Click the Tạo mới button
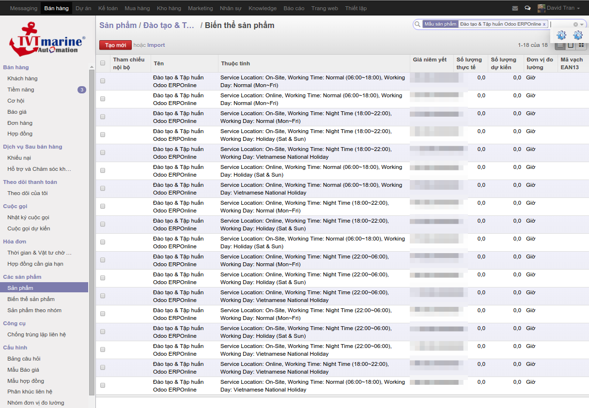Viewport: 589px width, 408px height. tap(115, 45)
